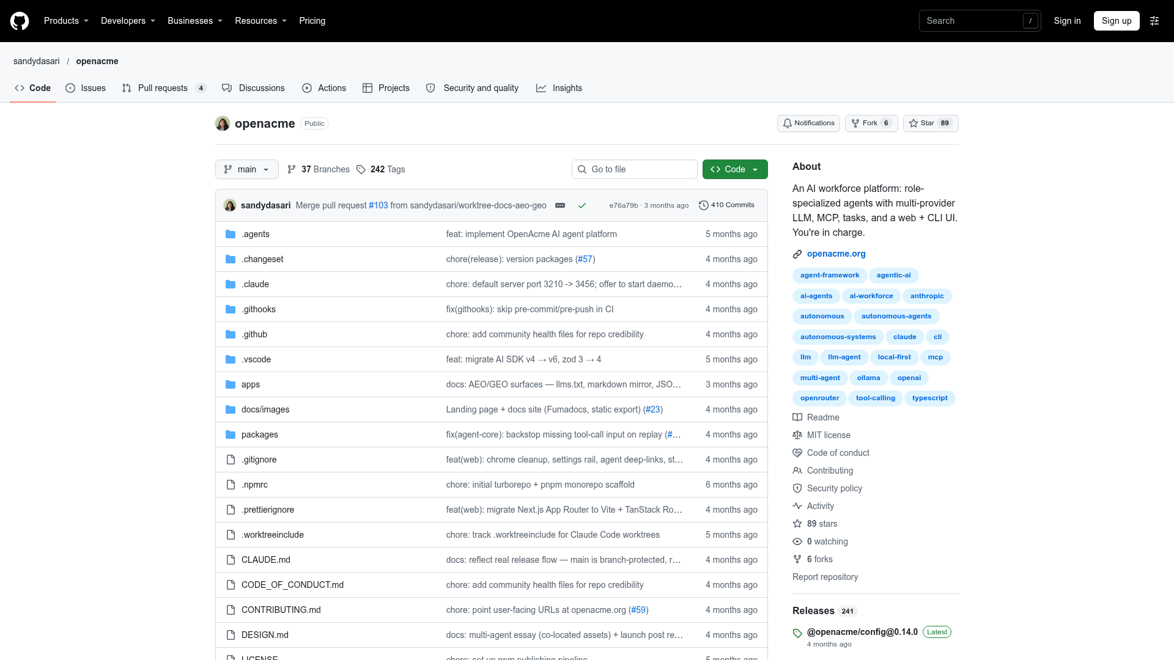Select the anthropic topic tag
The height and width of the screenshot is (660, 1174).
point(927,296)
